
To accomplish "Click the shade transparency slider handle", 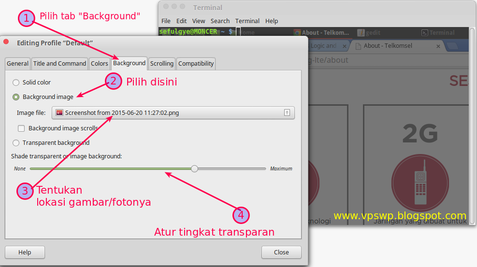I will pyautogui.click(x=194, y=169).
